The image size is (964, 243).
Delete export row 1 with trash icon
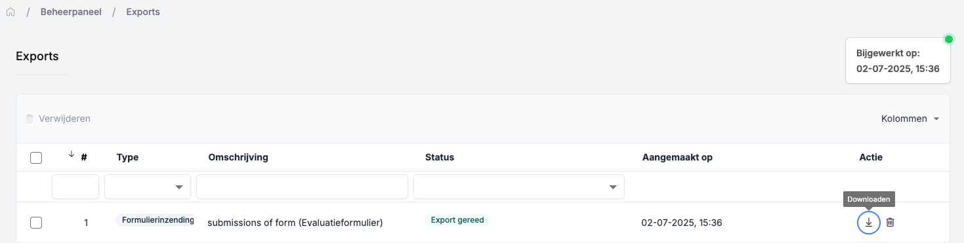tap(890, 223)
